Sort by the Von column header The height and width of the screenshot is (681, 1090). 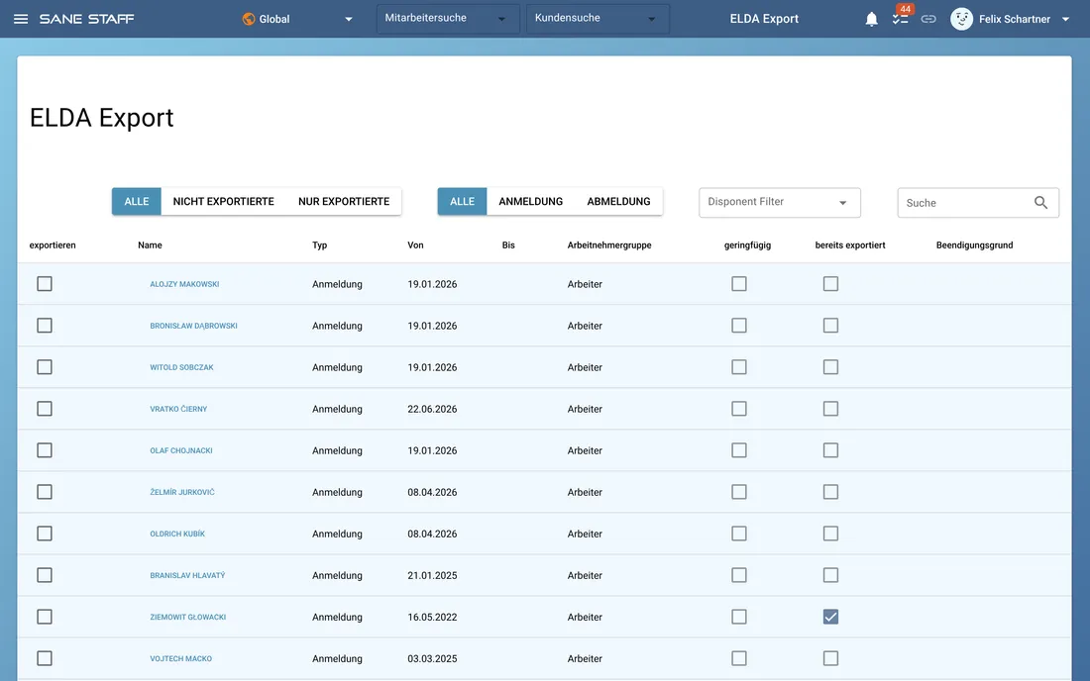tap(415, 245)
